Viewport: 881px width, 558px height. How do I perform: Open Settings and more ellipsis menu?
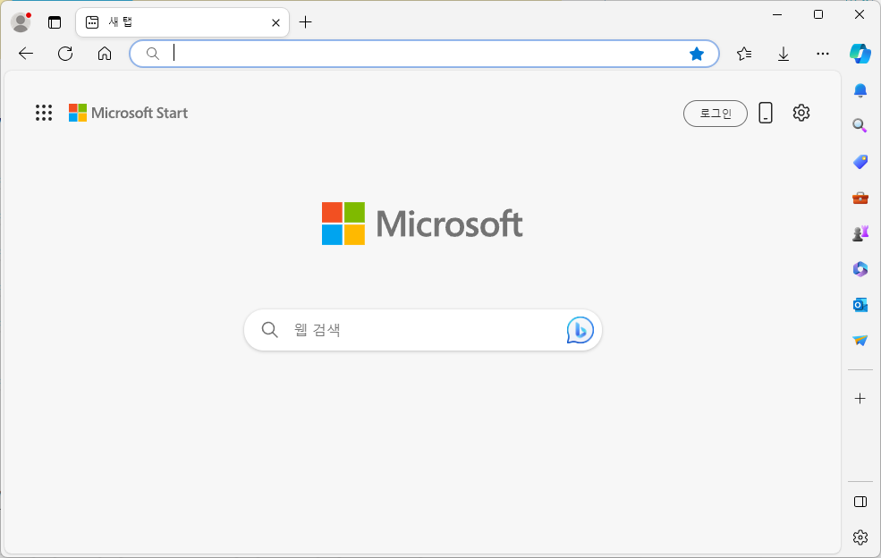pyautogui.click(x=823, y=54)
